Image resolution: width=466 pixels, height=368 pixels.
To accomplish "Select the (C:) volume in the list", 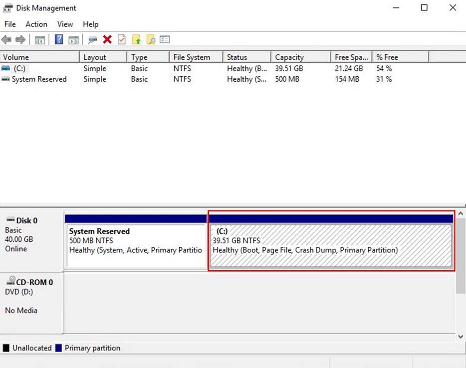I will point(19,68).
